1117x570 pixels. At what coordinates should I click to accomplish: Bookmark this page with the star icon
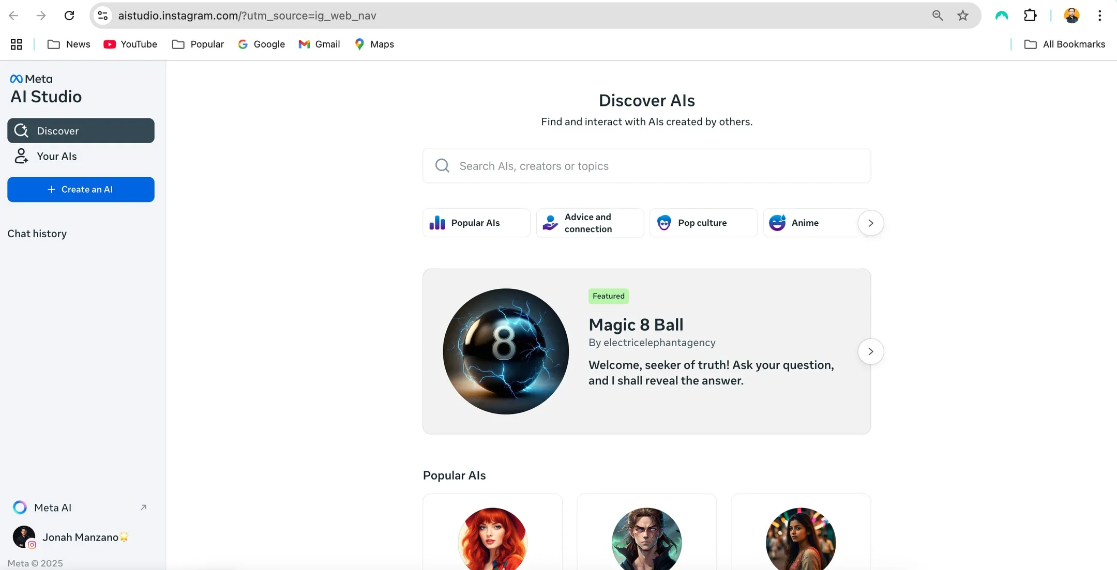(x=962, y=16)
